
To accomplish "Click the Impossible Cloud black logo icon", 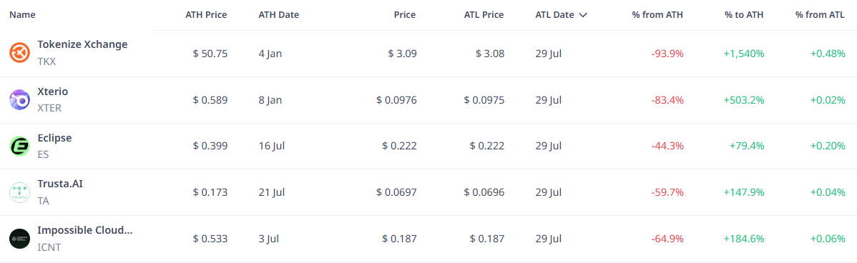I will pyautogui.click(x=20, y=239).
